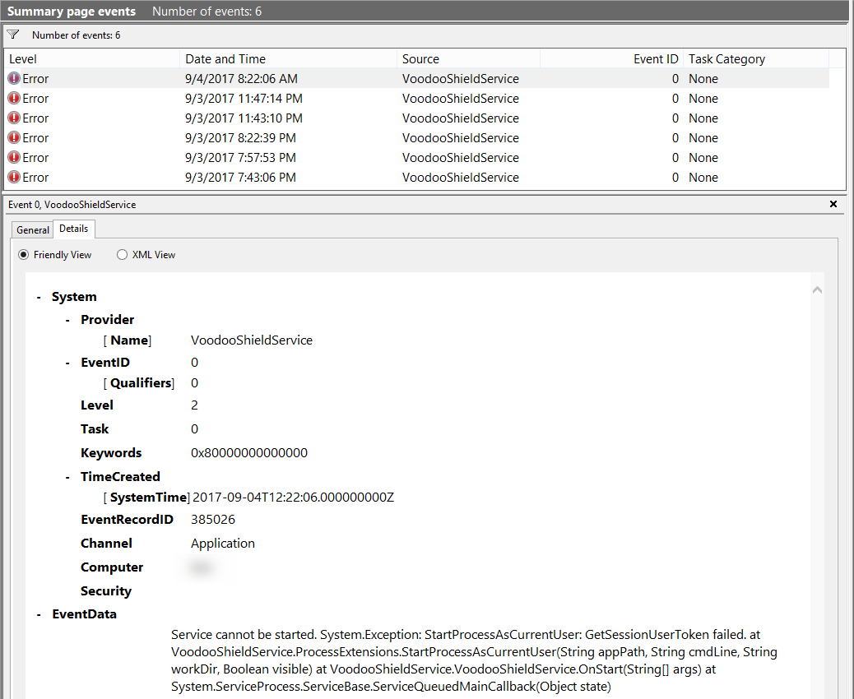
Task: Click the Name value VoodooShieldService in details
Action: click(x=252, y=340)
